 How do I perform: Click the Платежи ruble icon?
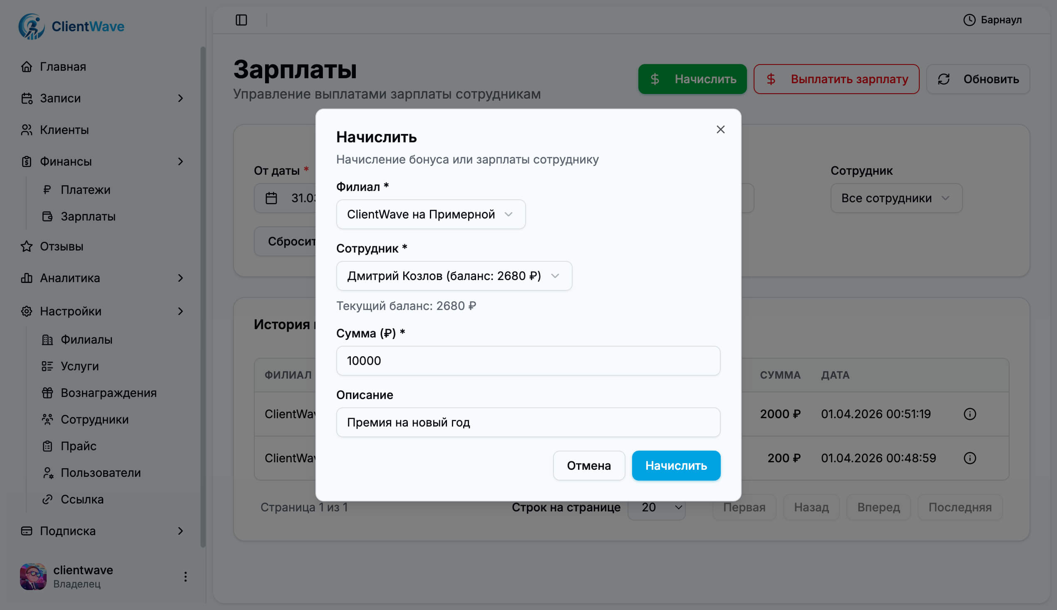[x=47, y=189]
